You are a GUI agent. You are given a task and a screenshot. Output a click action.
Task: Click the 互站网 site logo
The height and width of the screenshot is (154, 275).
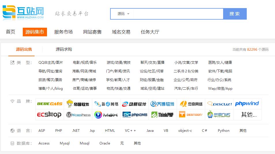[x=23, y=13]
